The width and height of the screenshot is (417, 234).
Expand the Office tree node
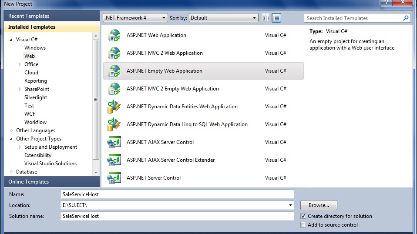click(x=20, y=64)
